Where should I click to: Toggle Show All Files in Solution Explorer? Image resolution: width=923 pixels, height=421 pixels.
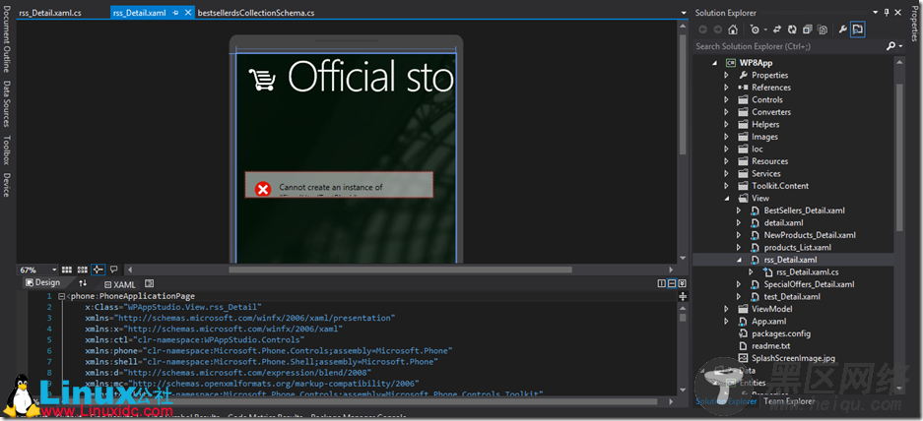coord(823,30)
